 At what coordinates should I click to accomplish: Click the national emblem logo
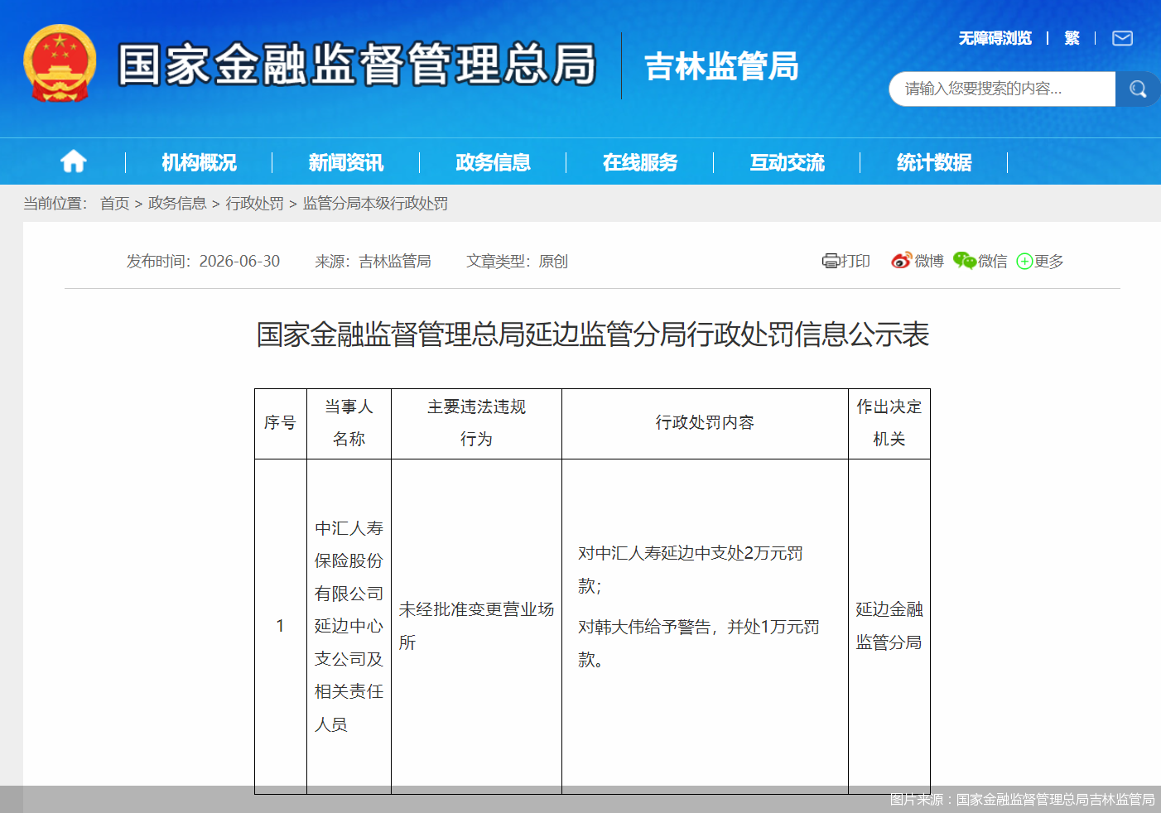coord(60,64)
